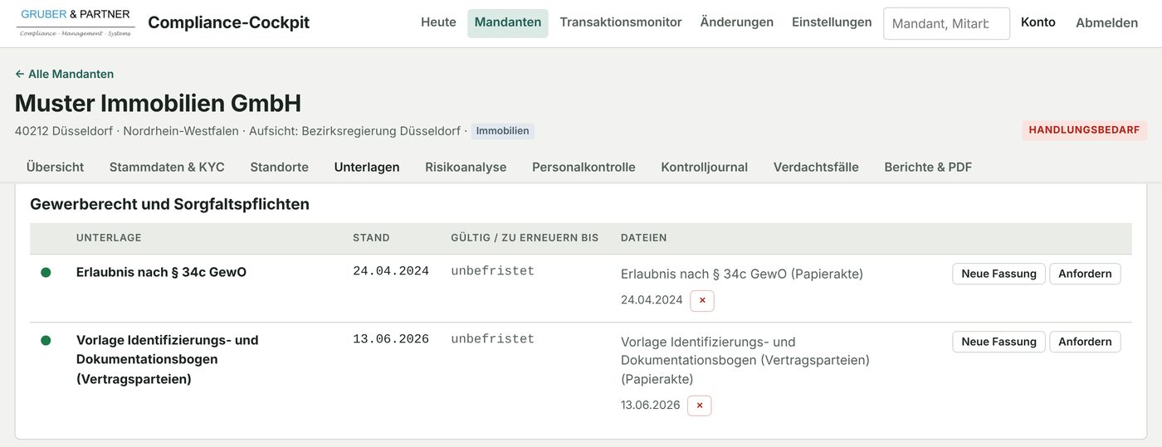Focus the Mandant search field

click(x=946, y=23)
